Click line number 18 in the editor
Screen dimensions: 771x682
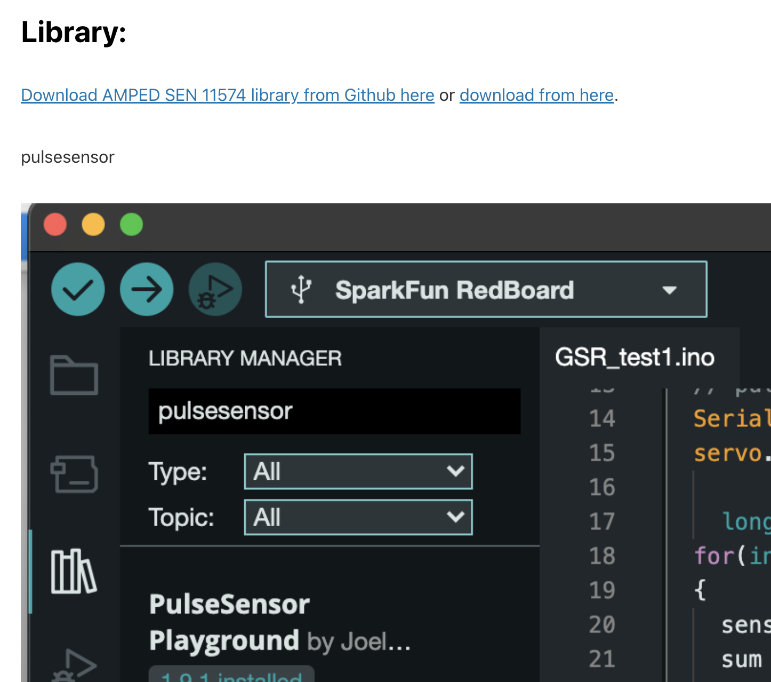click(x=602, y=556)
